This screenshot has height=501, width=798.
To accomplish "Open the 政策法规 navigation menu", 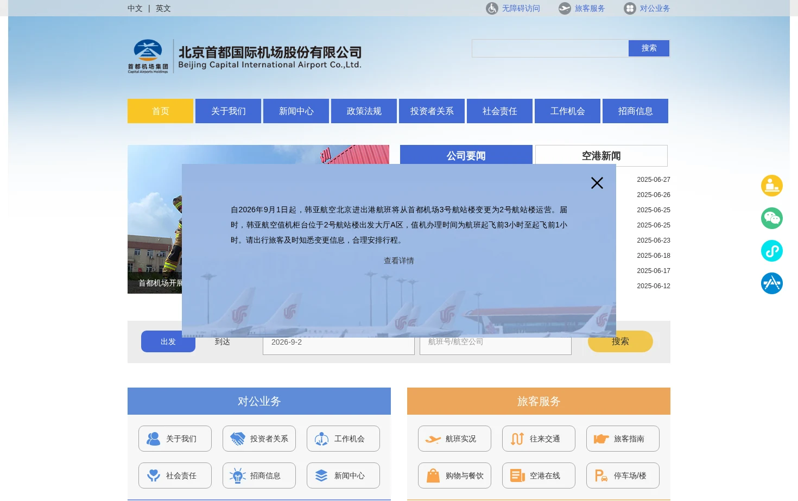I will point(364,111).
